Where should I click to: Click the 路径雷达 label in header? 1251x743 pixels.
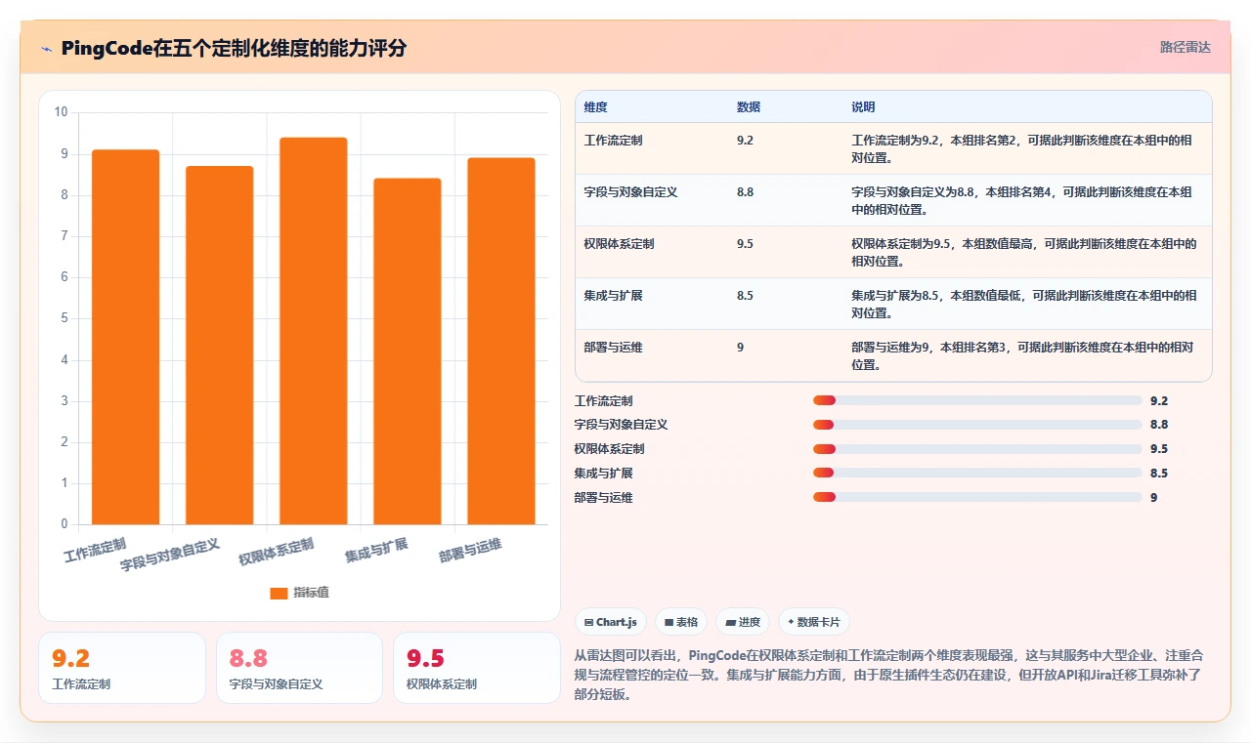point(1185,47)
